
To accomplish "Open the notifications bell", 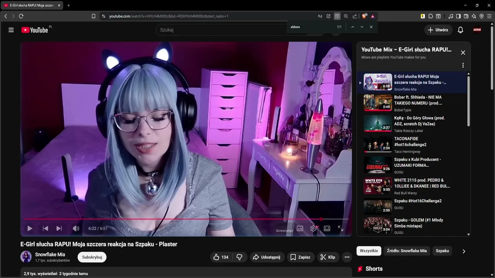I will pos(461,30).
